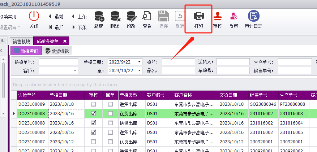Open the 客户 combo box dropdown
The width and height of the screenshot is (317, 152).
pos(75,70)
